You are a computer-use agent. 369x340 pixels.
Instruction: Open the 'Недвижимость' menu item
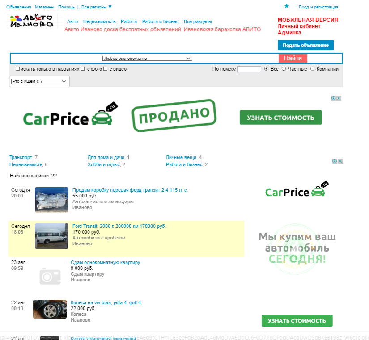99,21
